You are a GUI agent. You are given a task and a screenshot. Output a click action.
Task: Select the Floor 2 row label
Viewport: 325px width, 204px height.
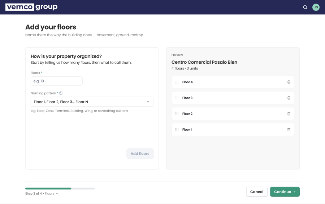pyautogui.click(x=187, y=114)
